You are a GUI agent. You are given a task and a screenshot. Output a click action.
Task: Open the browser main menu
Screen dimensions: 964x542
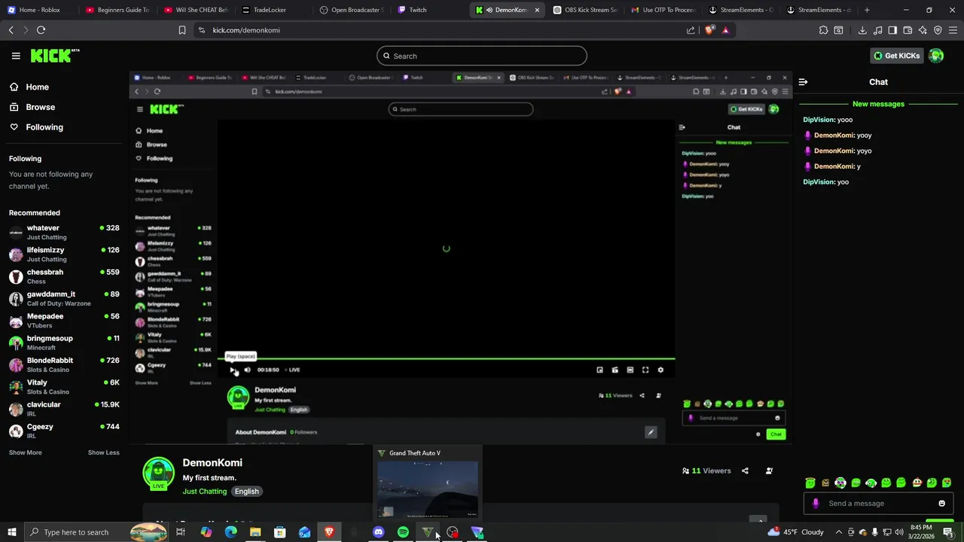tap(953, 30)
